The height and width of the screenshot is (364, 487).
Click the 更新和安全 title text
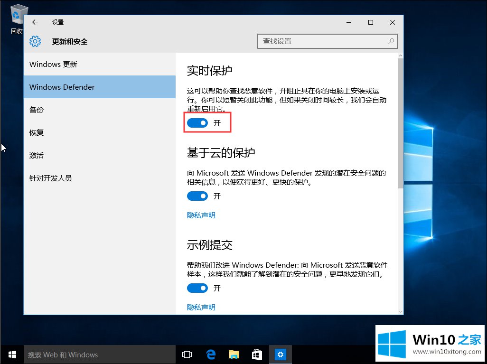click(x=70, y=41)
